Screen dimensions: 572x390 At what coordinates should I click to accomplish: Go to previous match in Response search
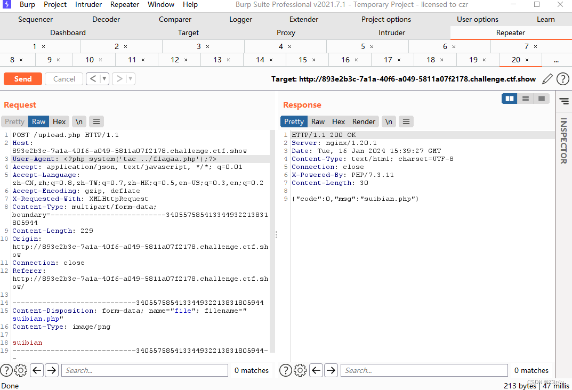point(316,370)
